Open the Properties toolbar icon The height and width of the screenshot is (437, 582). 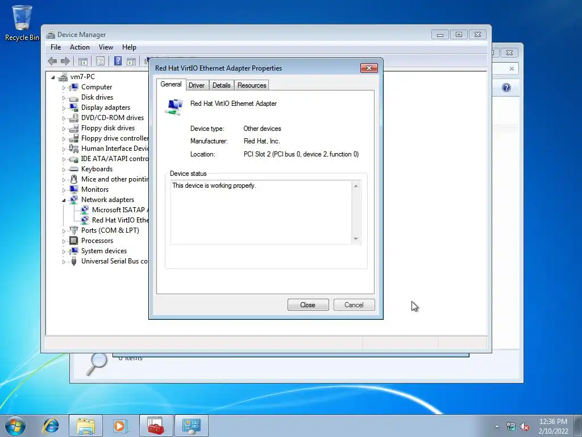click(100, 61)
